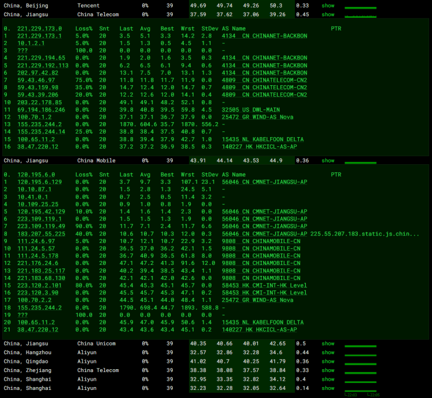This screenshot has height=398, width=432.
Task: Open hop IP 10.10.87.1 link
Action: (35, 189)
